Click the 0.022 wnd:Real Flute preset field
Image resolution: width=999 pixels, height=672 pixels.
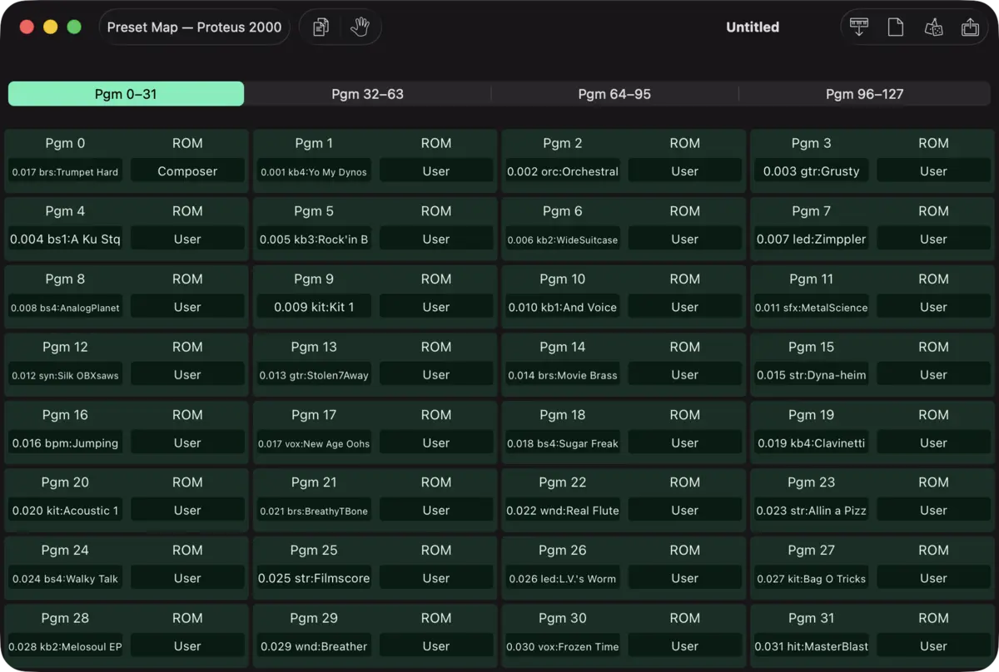point(563,511)
